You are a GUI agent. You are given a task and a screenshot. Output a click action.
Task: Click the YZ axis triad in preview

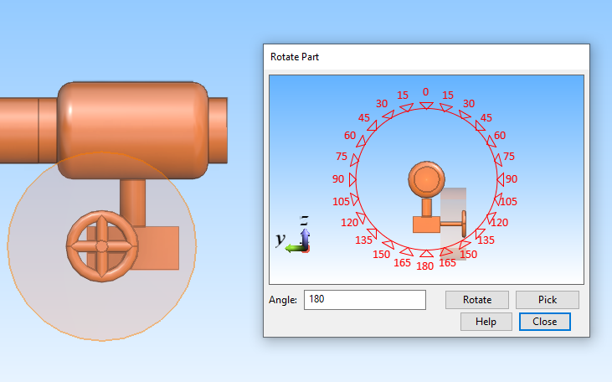tap(297, 240)
